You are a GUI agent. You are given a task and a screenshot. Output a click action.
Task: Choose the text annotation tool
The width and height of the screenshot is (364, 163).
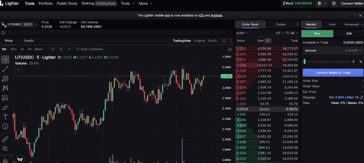[x=5, y=117]
